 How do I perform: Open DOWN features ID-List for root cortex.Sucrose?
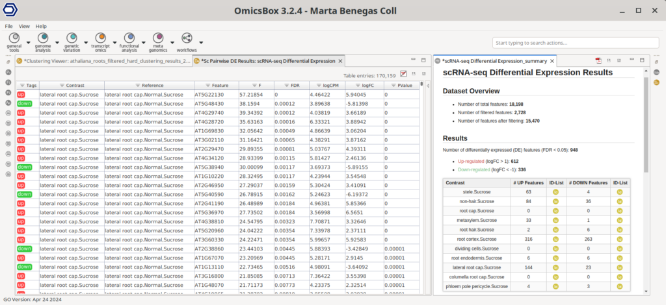pos(620,238)
